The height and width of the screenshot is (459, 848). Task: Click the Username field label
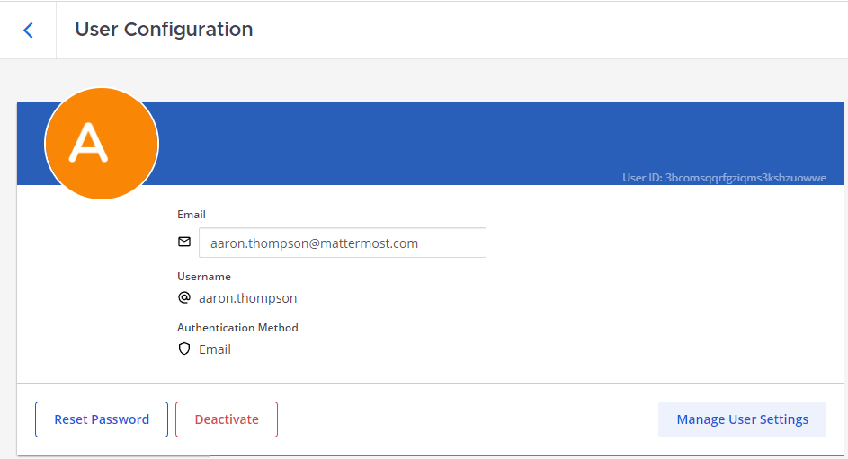(x=204, y=277)
